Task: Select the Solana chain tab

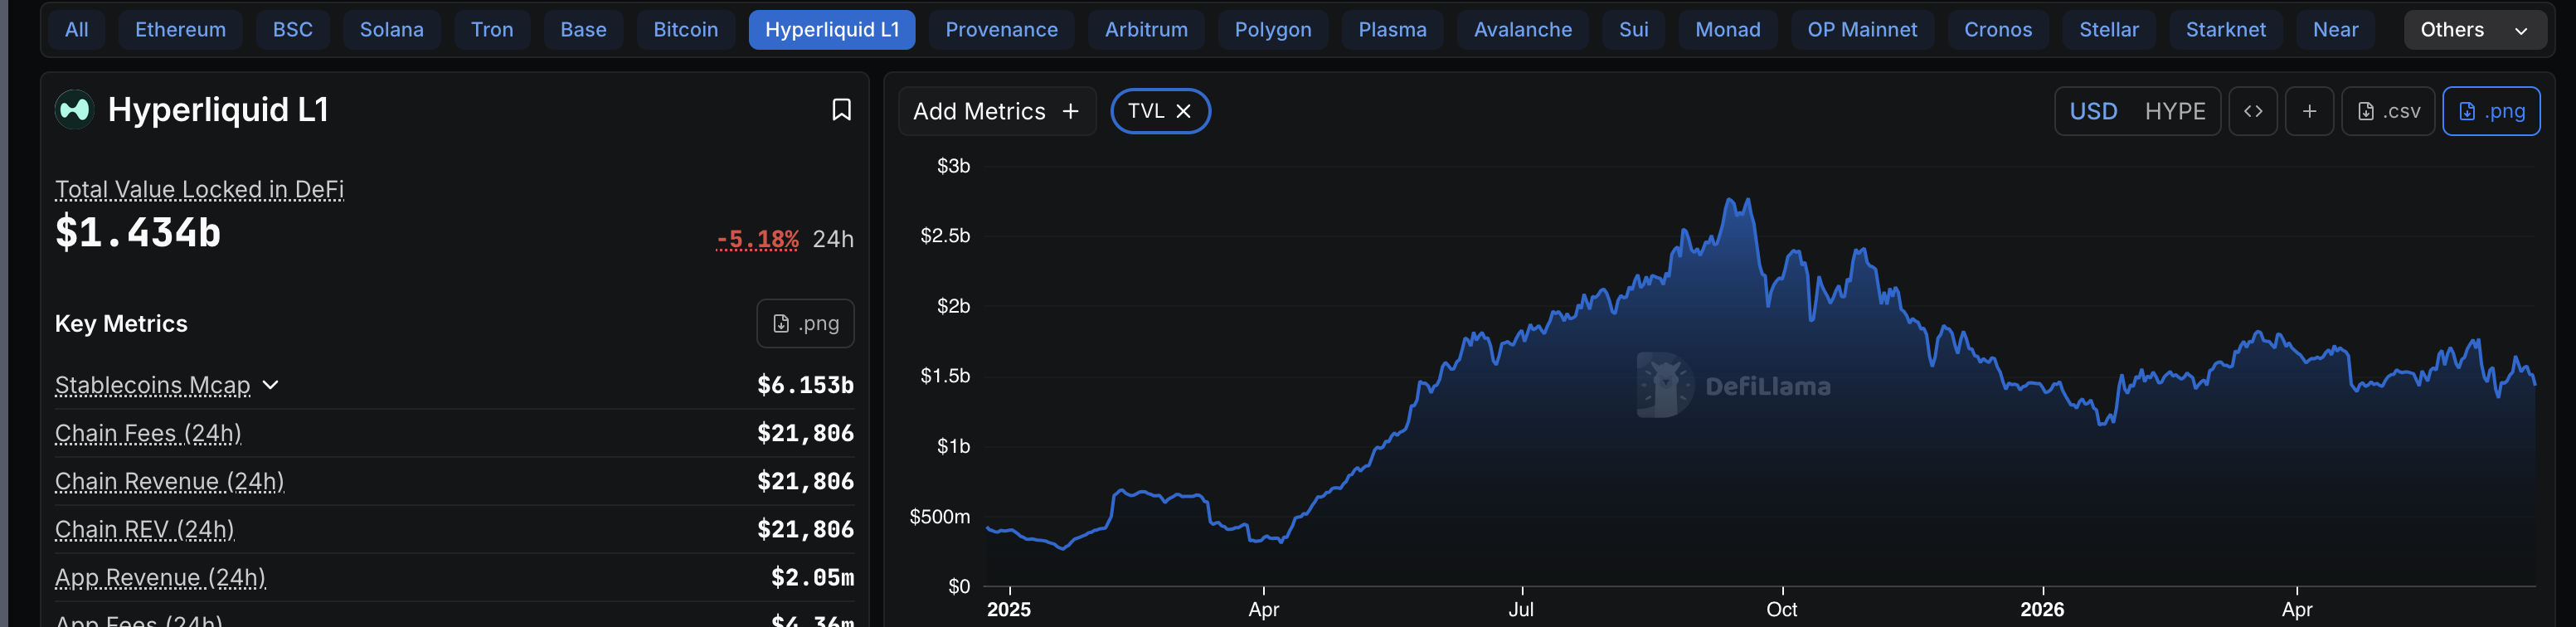Action: click(x=392, y=30)
